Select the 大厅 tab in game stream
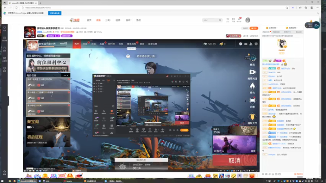Screen dimensions: 326x183 tap(77, 44)
